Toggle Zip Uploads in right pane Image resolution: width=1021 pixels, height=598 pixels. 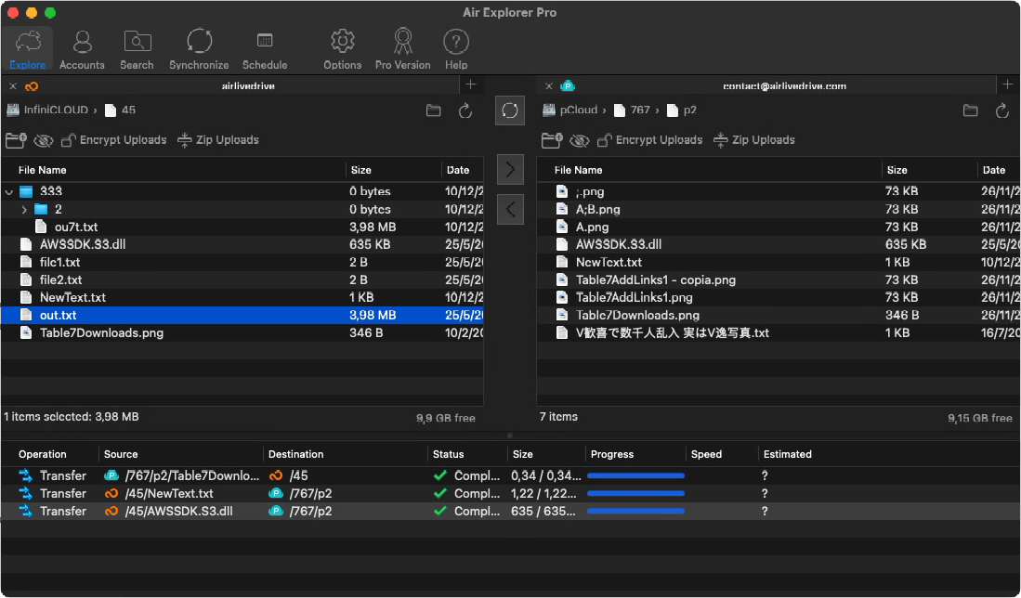[753, 140]
